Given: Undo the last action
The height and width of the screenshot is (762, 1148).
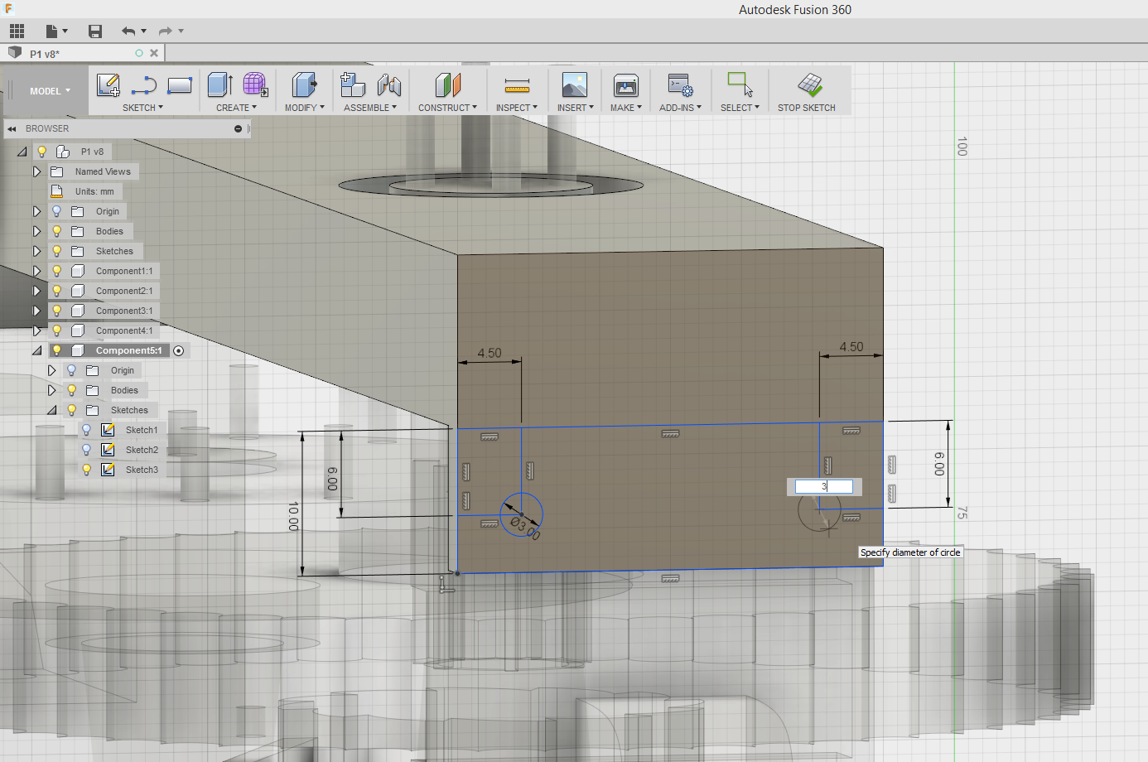Looking at the screenshot, I should (x=128, y=31).
